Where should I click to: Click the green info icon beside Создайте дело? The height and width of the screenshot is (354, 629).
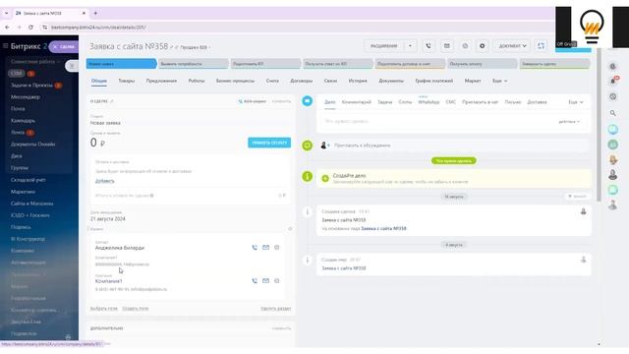click(x=308, y=176)
